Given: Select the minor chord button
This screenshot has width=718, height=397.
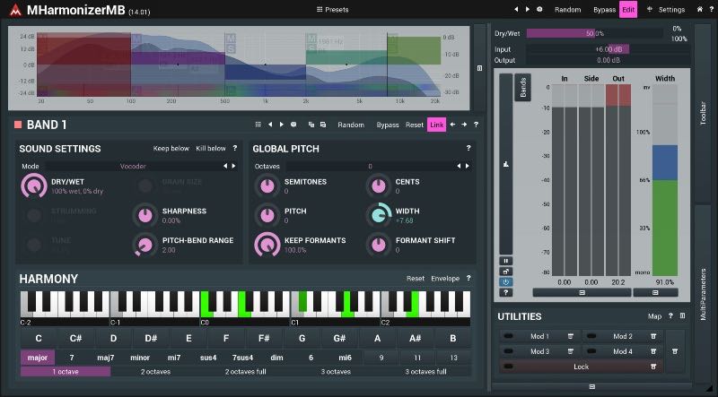Looking at the screenshot, I should pyautogui.click(x=140, y=357).
